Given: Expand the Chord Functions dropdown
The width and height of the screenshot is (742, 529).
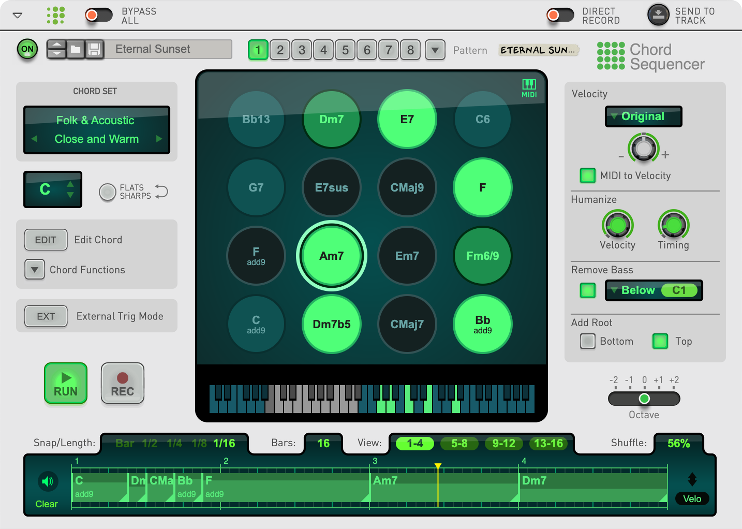Looking at the screenshot, I should click(34, 270).
